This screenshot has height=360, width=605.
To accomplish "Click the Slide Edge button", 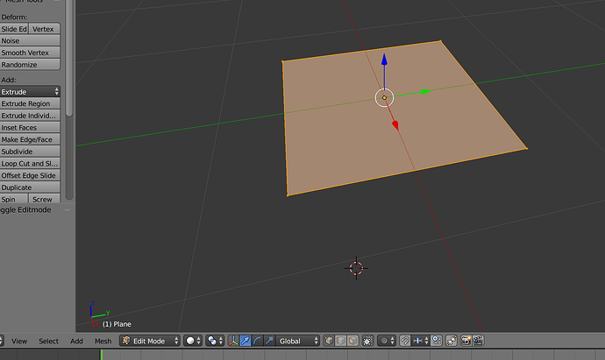I will 14,29.
